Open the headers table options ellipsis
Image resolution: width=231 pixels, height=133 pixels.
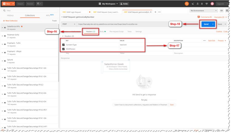(x=204, y=41)
